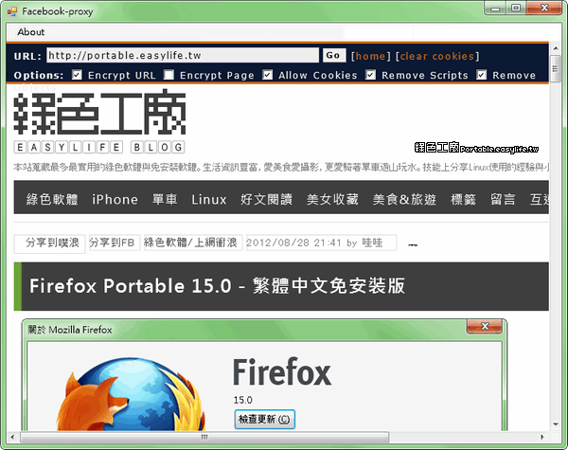
Task: Click the Go button
Action: (333, 56)
